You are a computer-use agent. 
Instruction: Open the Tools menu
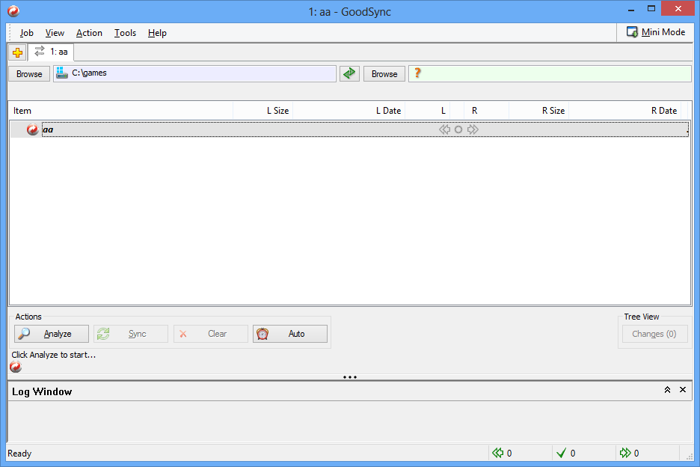coord(125,33)
